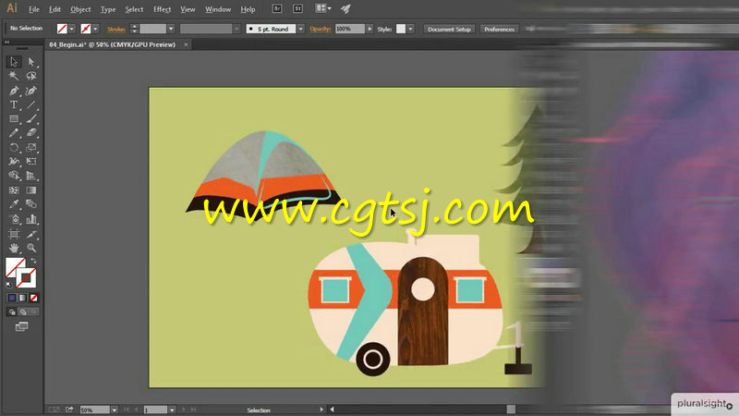739x416 pixels.
Task: Choose the Mesh tool
Action: click(x=14, y=190)
